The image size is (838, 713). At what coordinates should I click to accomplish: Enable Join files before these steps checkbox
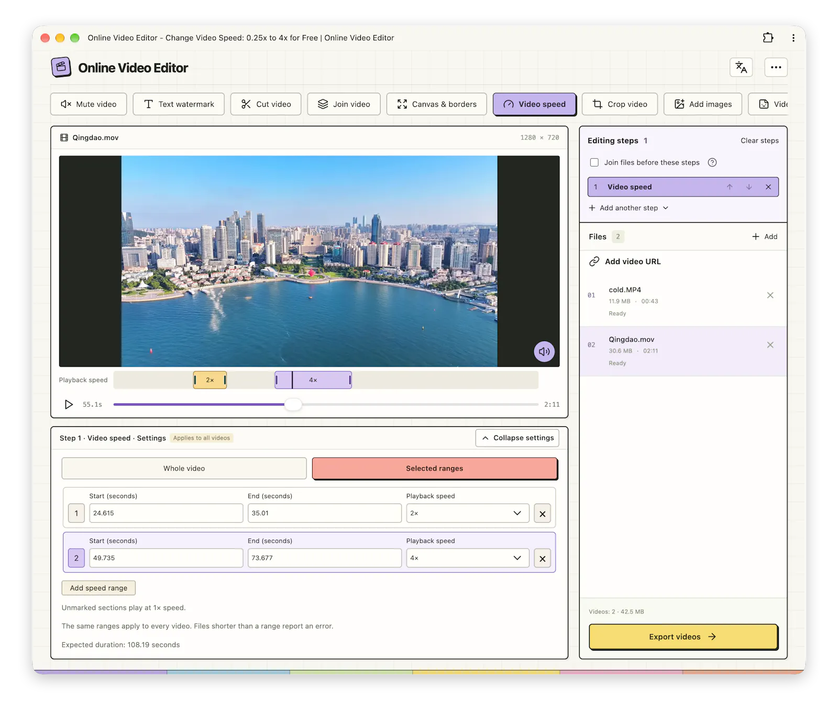click(594, 162)
